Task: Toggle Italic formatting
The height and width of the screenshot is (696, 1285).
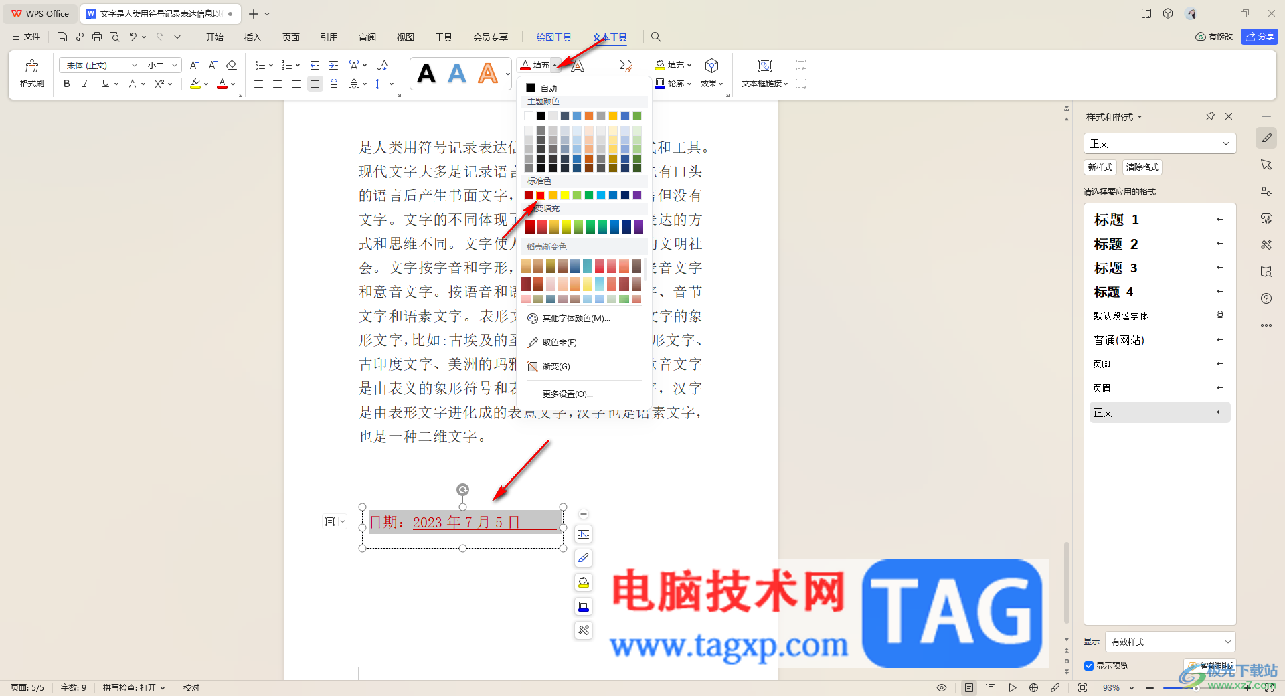Action: (x=85, y=84)
